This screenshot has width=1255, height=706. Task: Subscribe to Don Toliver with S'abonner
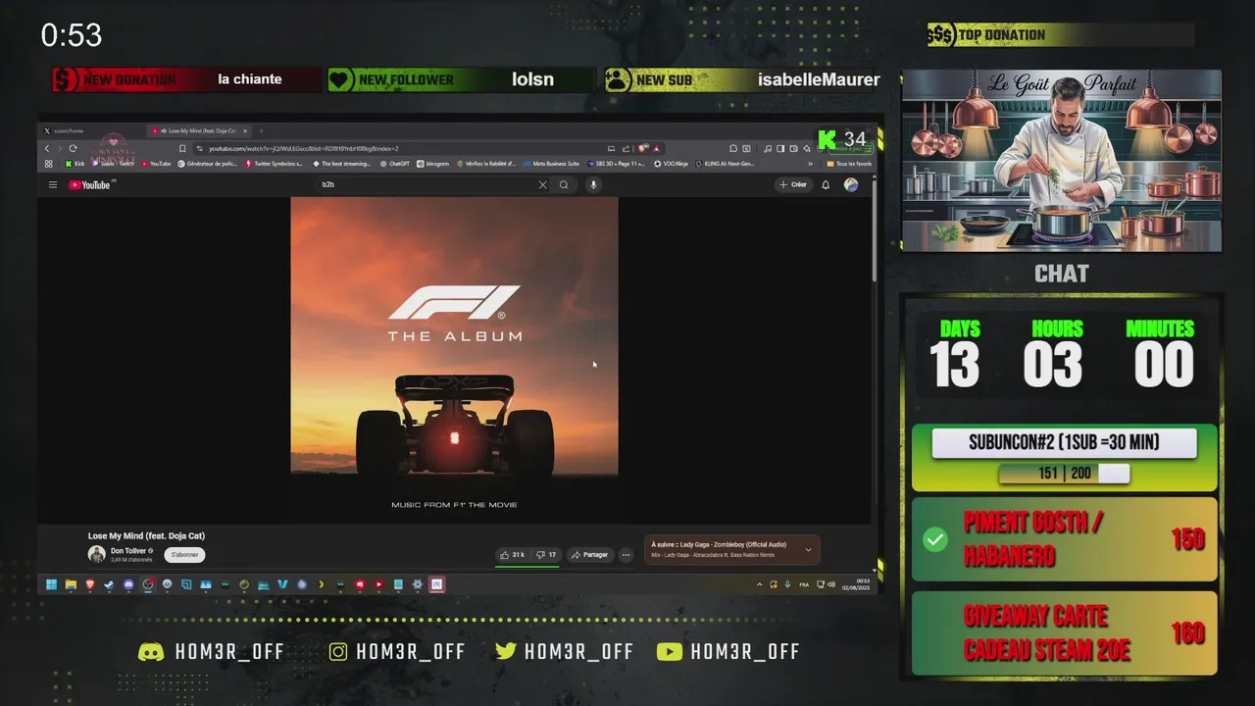point(184,555)
